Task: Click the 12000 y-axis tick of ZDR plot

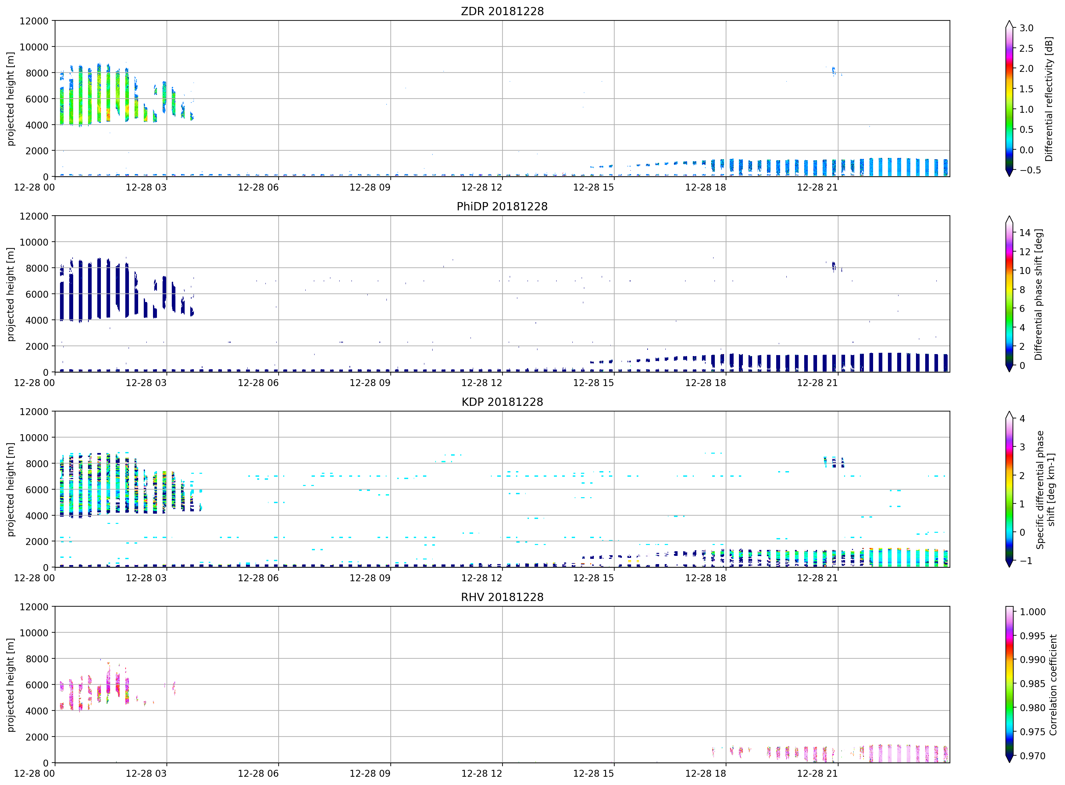Action: click(34, 21)
